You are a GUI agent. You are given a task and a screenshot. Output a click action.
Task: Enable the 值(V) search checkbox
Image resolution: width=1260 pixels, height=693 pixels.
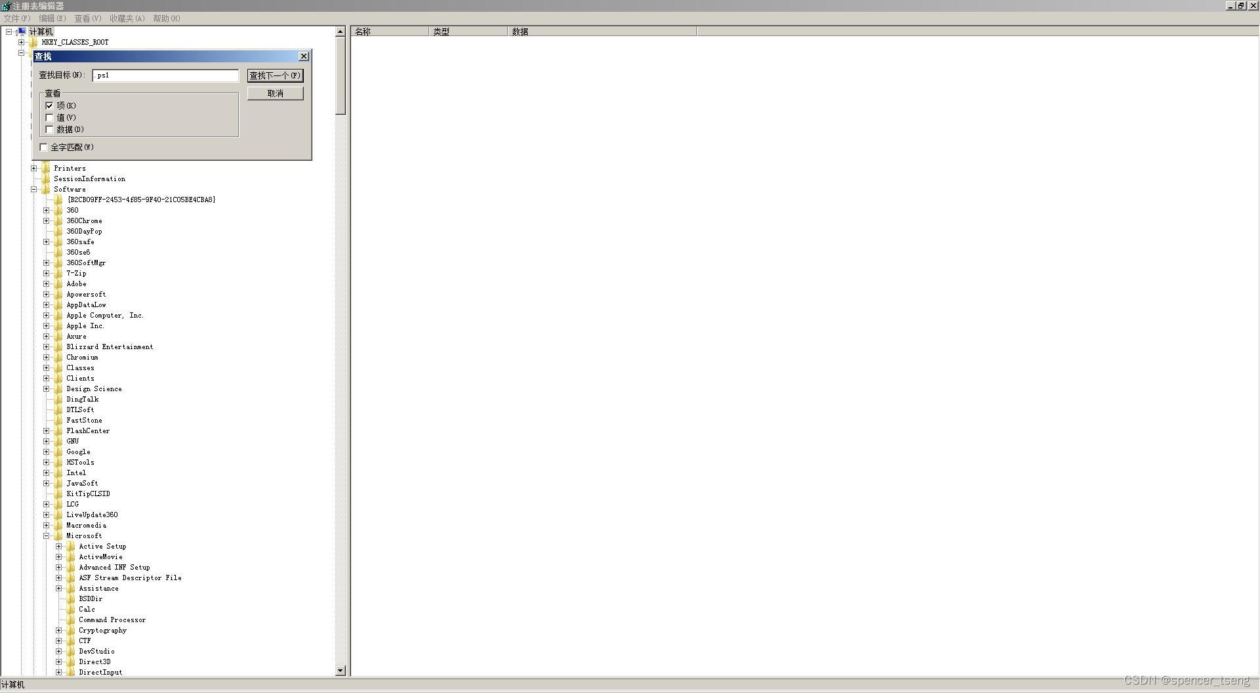(50, 117)
